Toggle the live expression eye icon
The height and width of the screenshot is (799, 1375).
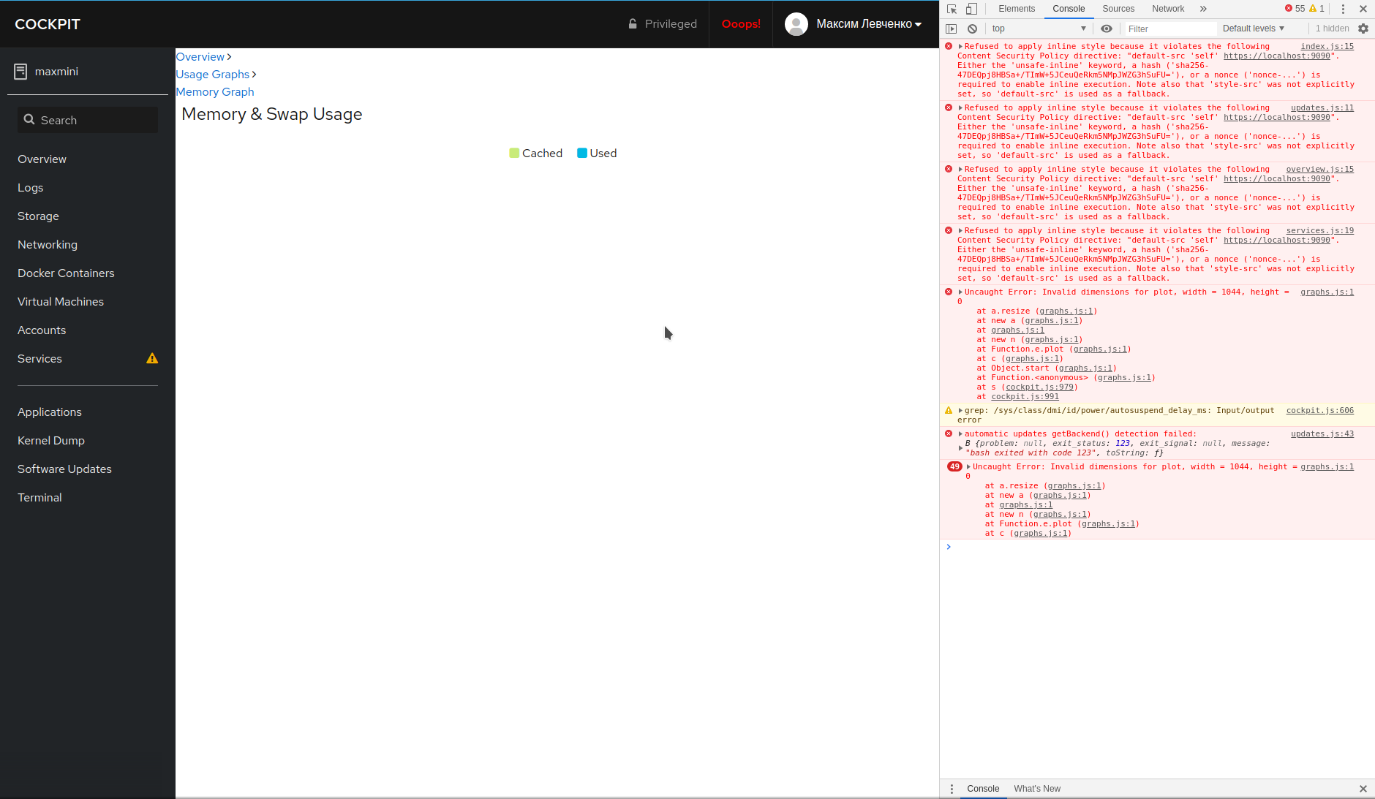pyautogui.click(x=1107, y=29)
